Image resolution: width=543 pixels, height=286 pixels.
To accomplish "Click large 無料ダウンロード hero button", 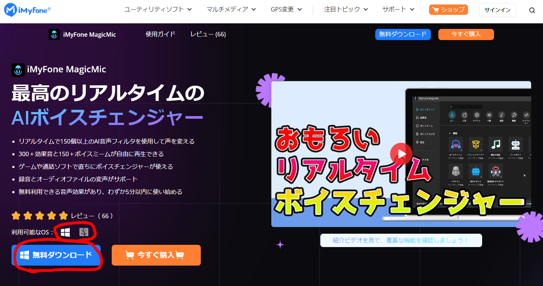I will (56, 255).
